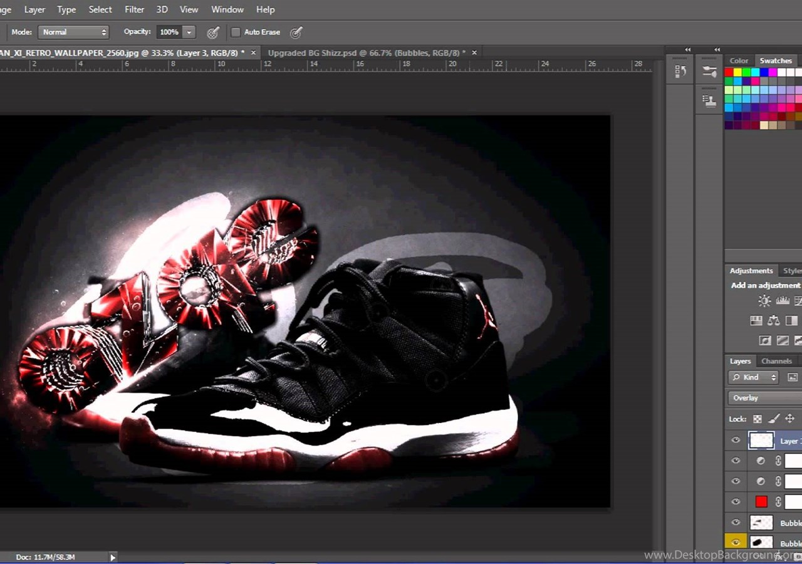Image resolution: width=802 pixels, height=564 pixels.
Task: Open the View menu
Action: [x=189, y=9]
